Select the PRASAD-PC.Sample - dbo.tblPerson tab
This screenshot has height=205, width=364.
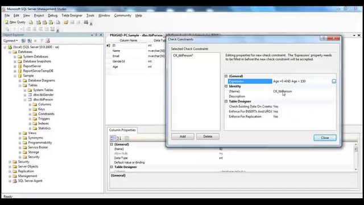136,35
